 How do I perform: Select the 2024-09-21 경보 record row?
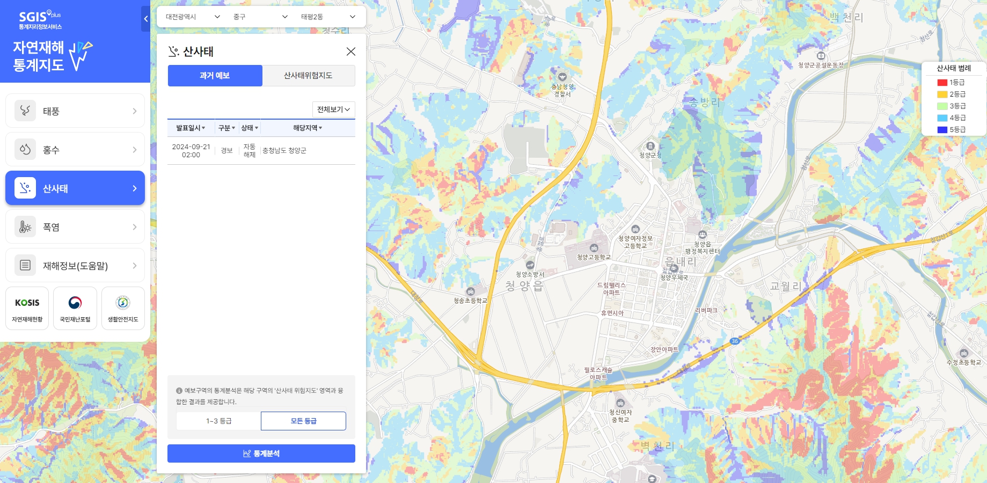(x=261, y=150)
